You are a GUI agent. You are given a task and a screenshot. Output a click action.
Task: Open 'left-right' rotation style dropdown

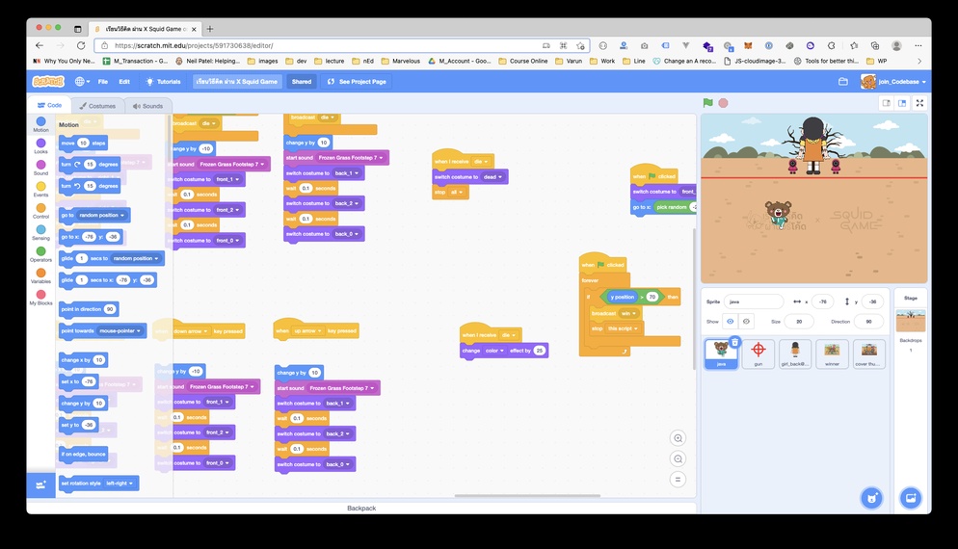120,484
